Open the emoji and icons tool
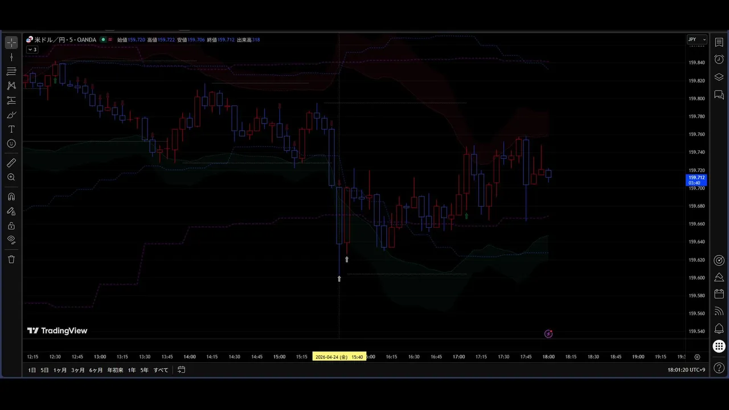Screen dimensions: 729x410 pos(11,143)
